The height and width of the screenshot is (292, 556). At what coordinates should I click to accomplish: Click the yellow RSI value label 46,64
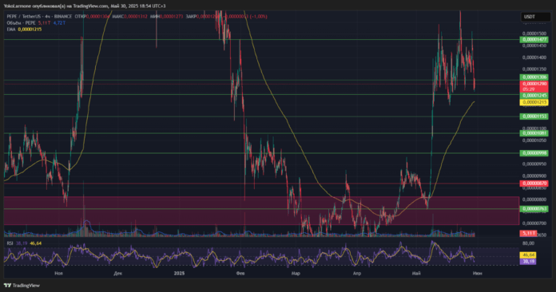pos(528,255)
